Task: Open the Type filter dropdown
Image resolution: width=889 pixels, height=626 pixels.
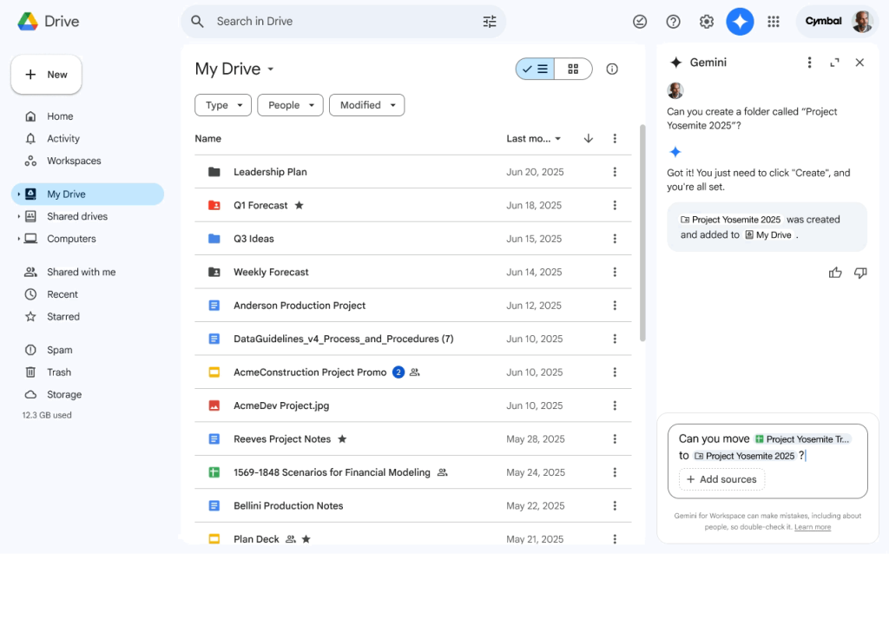Action: pyautogui.click(x=223, y=105)
